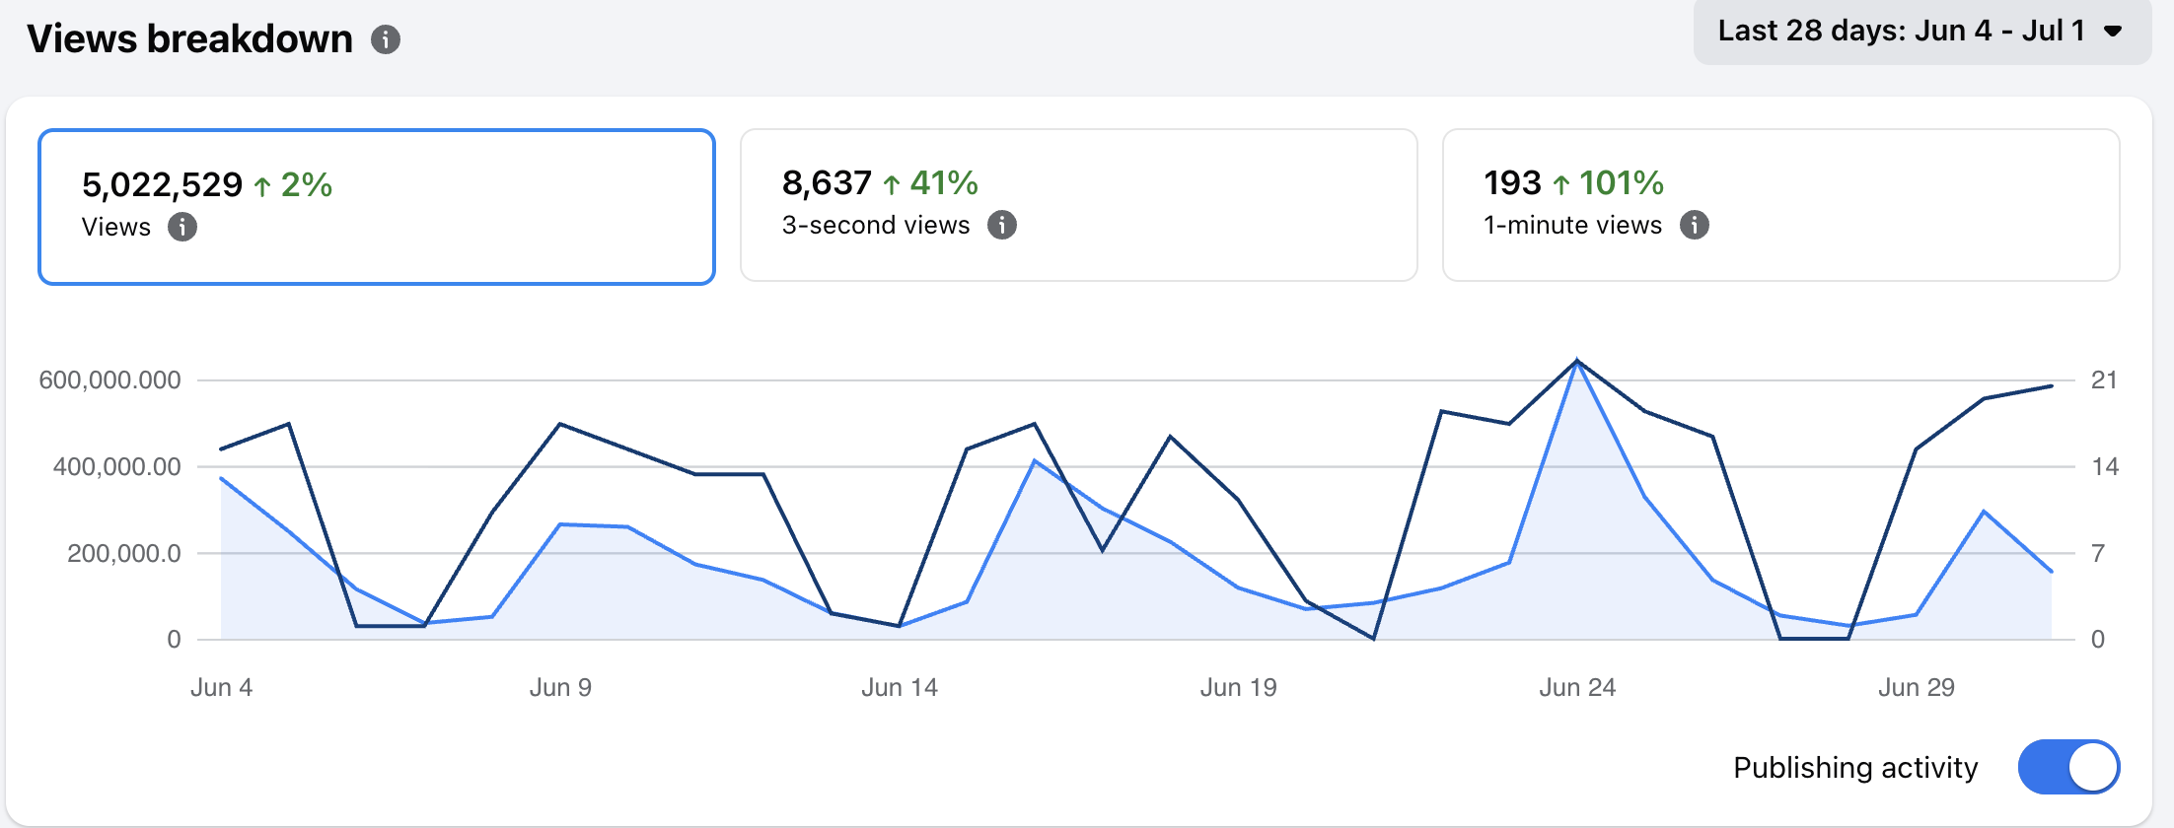Click the 2% increase indicator on Views
This screenshot has width=2174, height=828.
point(293,184)
